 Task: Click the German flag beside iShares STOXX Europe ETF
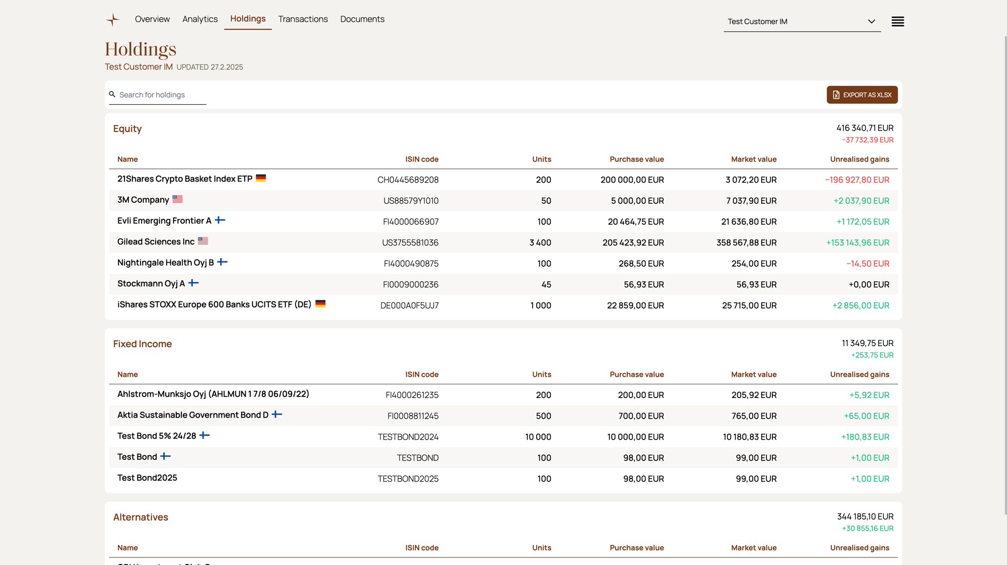[x=321, y=303]
